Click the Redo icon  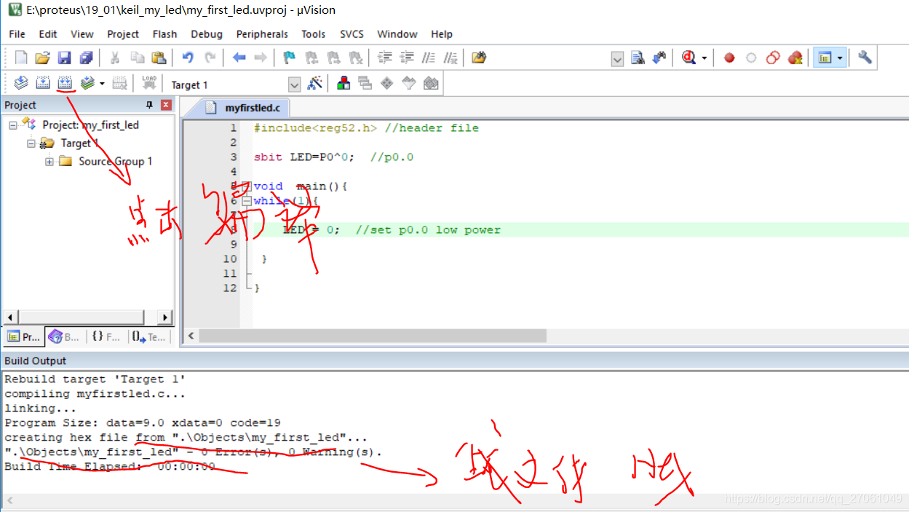[210, 58]
